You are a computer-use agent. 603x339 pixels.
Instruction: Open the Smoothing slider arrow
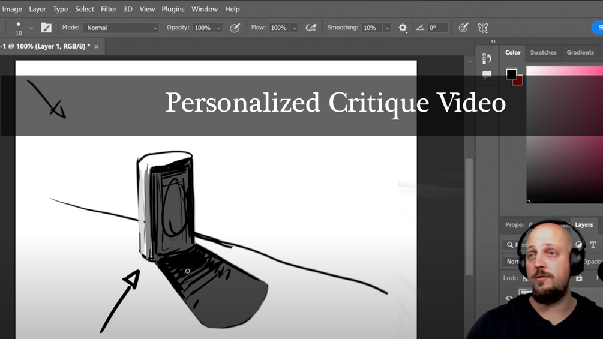pyautogui.click(x=387, y=28)
